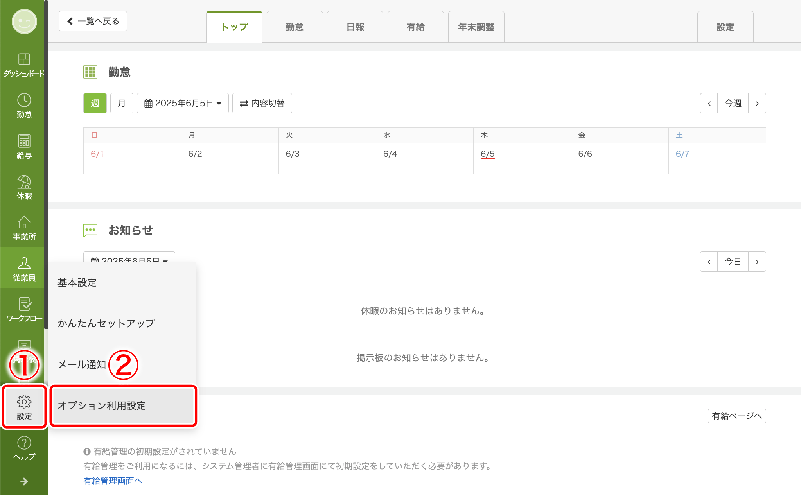Click 今日 button

pos(733,262)
